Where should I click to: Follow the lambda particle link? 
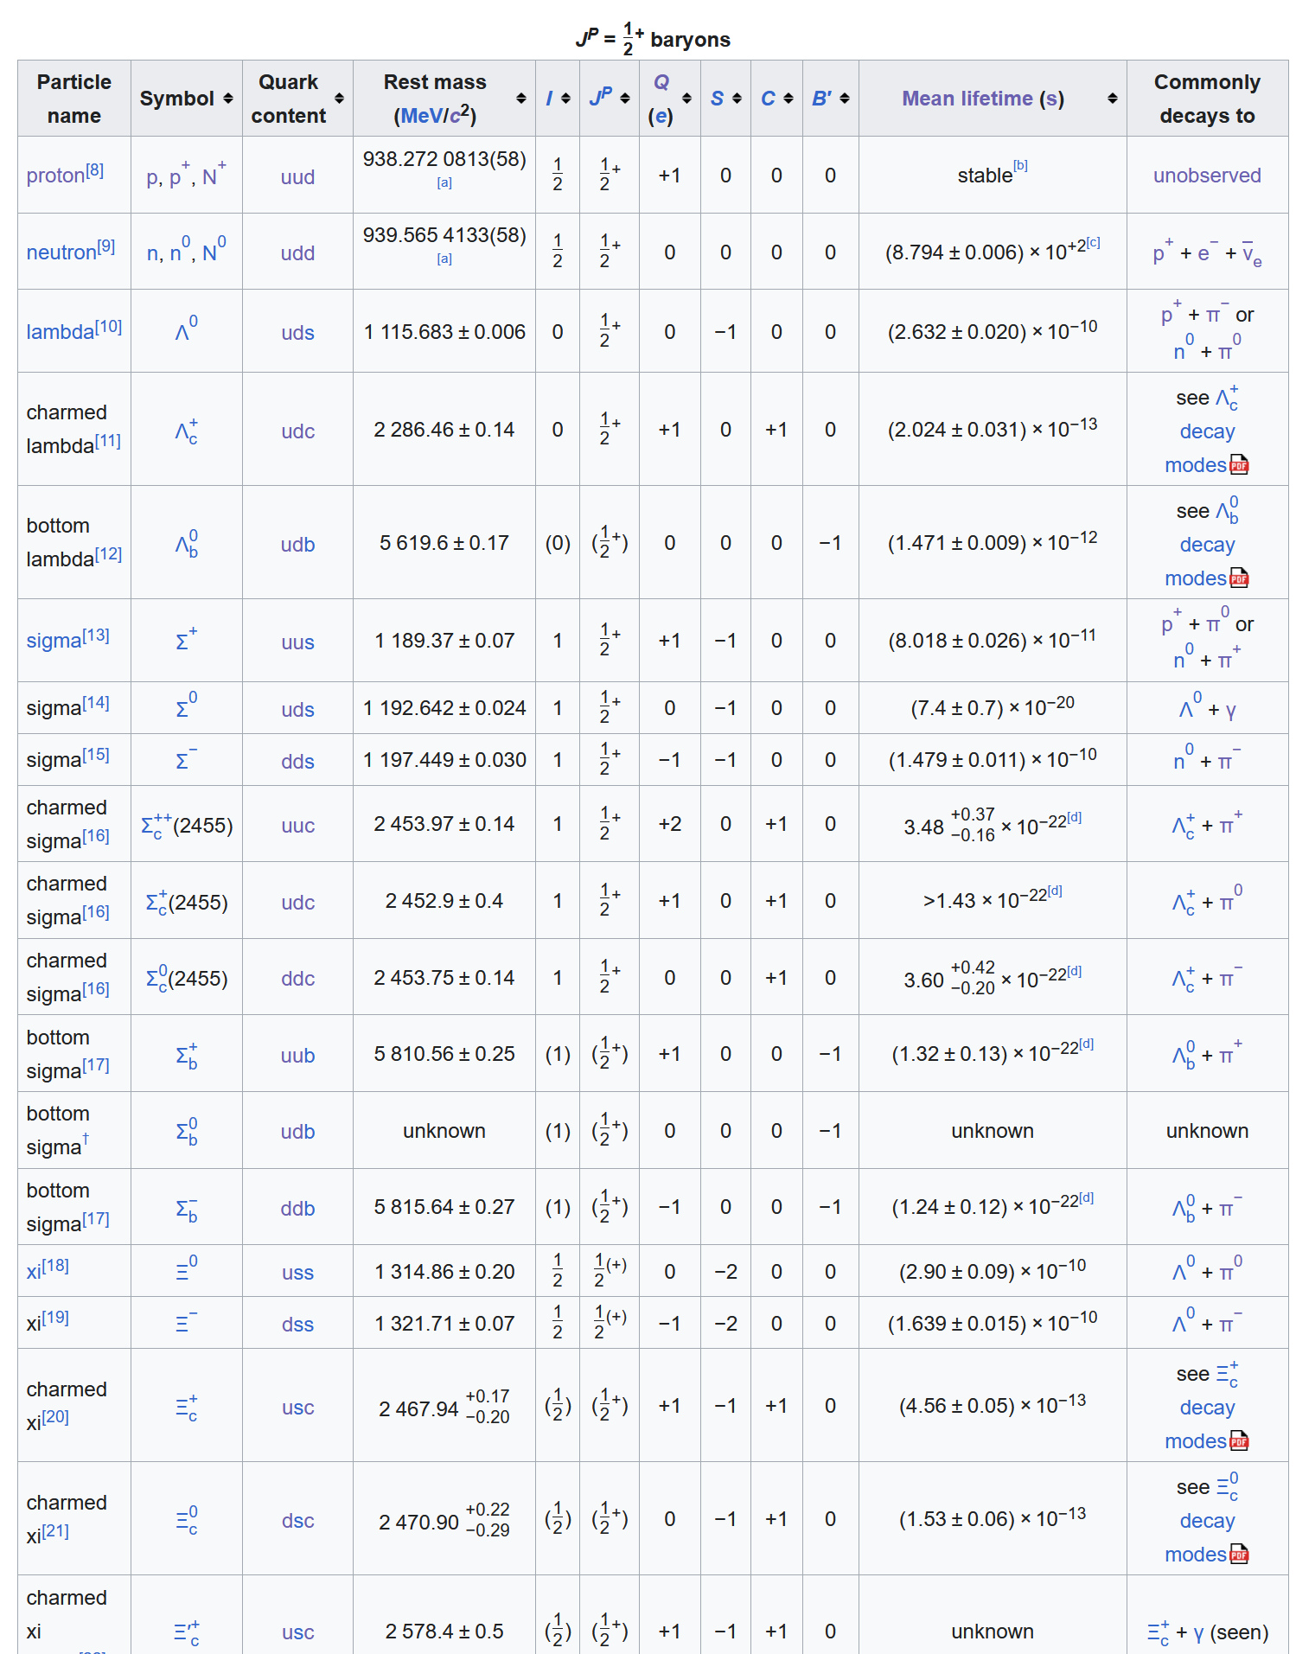pyautogui.click(x=61, y=332)
